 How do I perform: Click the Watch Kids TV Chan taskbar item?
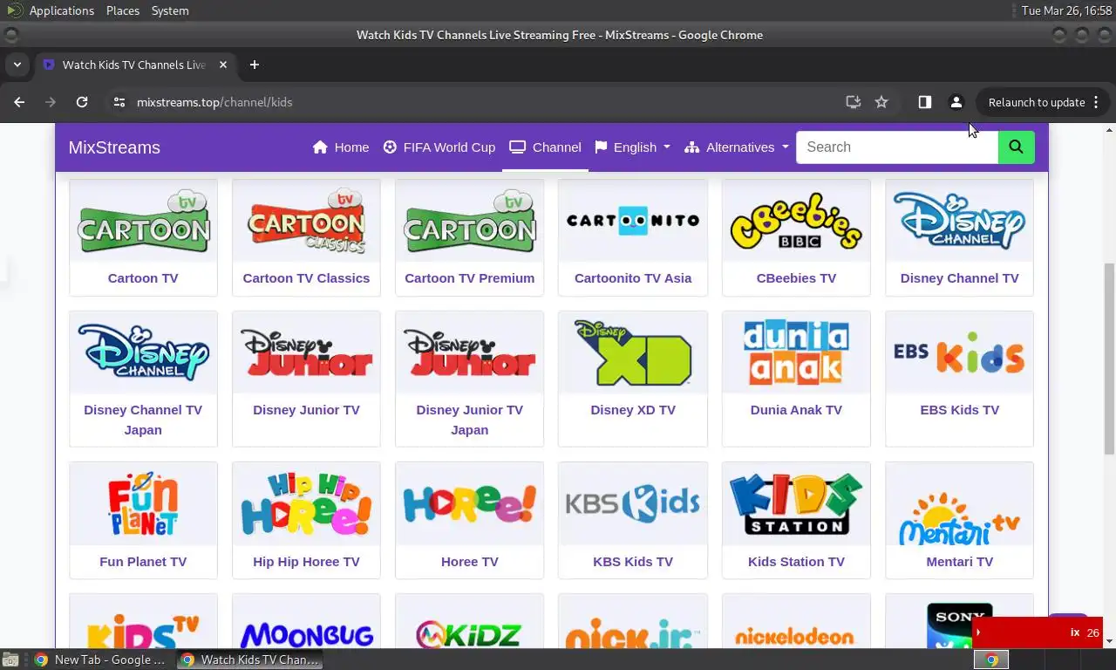point(250,660)
